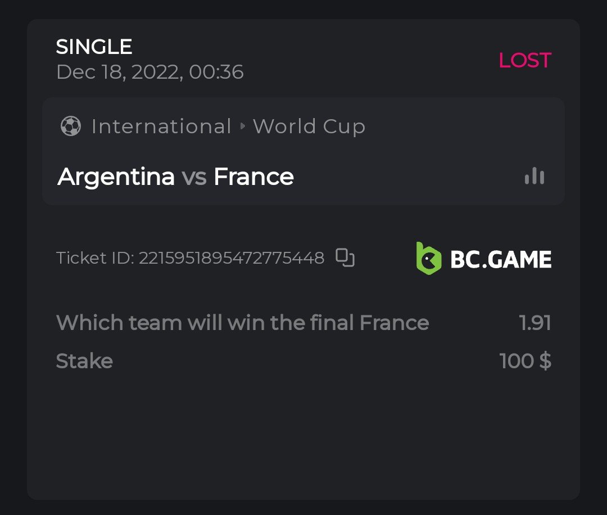Open match statistics bar chart icon
The image size is (607, 515).
point(534,177)
